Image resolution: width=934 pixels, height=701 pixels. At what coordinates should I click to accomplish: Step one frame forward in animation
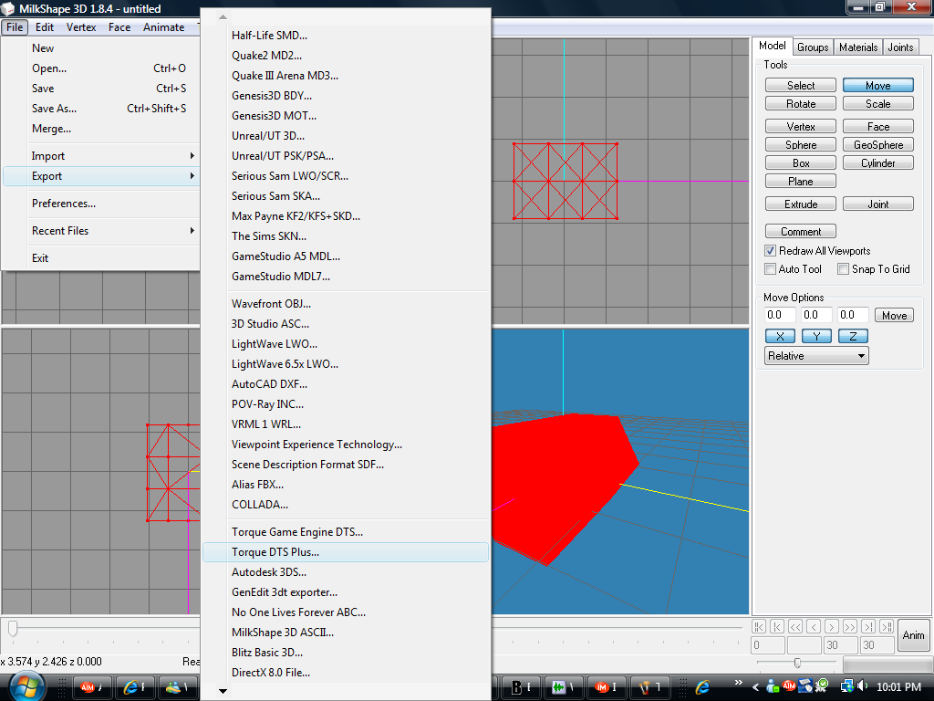pos(832,626)
